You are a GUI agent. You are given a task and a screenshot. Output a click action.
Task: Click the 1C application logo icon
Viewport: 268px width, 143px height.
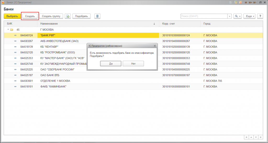click(3, 3)
